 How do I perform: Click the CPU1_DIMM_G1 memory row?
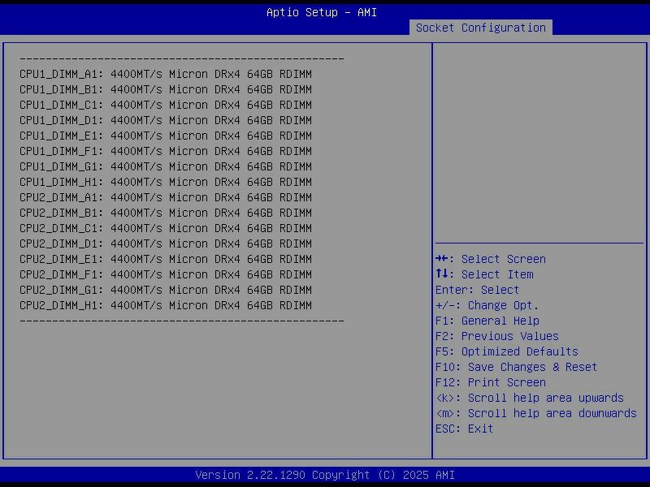(166, 166)
